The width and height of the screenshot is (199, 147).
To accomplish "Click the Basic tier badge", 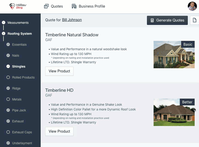I will pos(188,44).
